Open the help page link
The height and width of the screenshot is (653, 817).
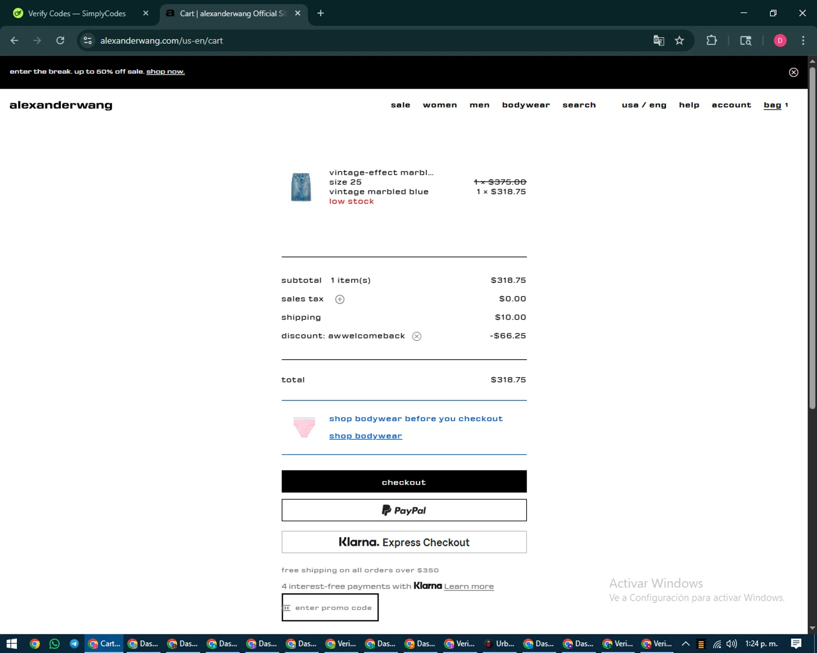click(689, 105)
